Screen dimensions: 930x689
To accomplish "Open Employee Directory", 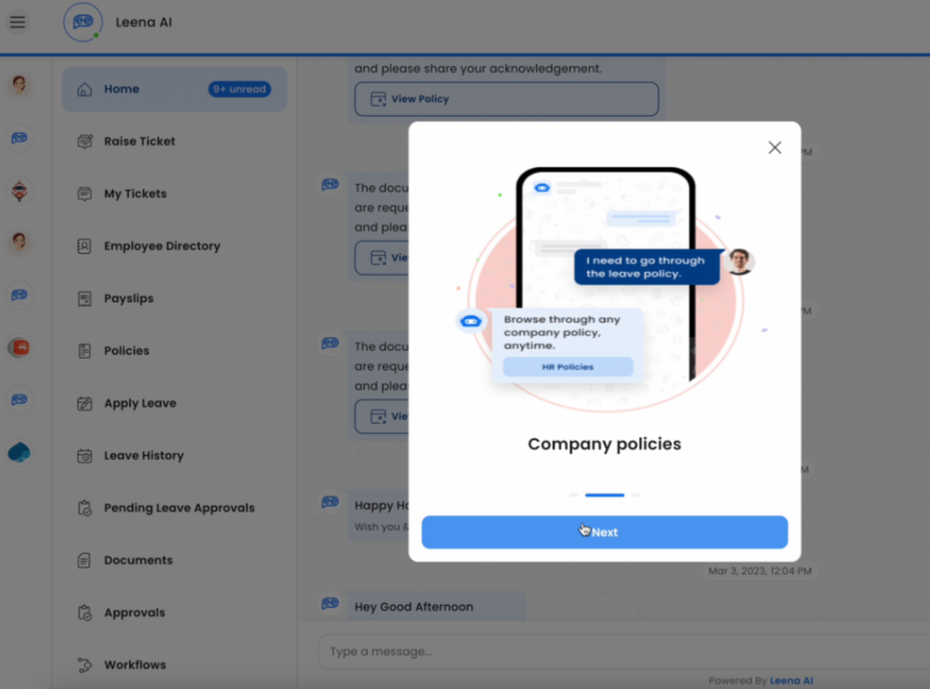I will (x=162, y=246).
